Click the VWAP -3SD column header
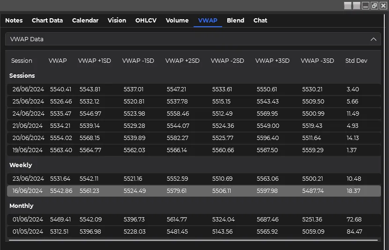The width and height of the screenshot is (389, 250). click(317, 61)
